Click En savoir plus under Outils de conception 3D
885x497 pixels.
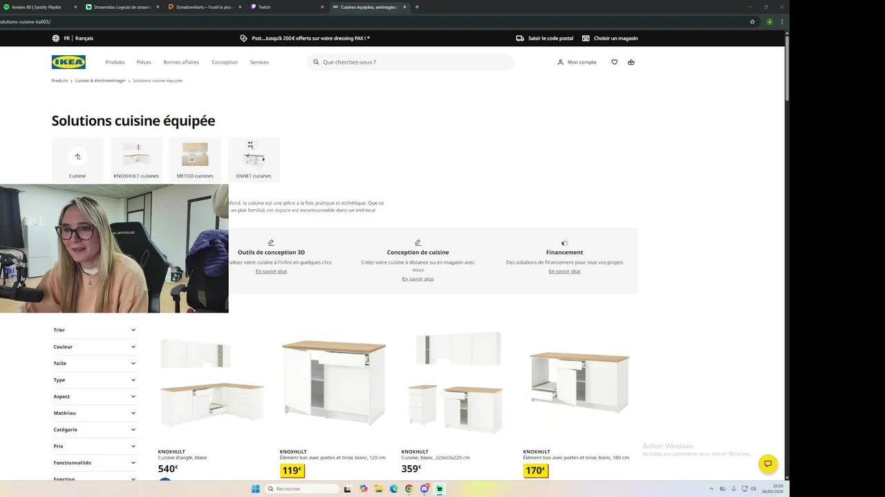(271, 271)
